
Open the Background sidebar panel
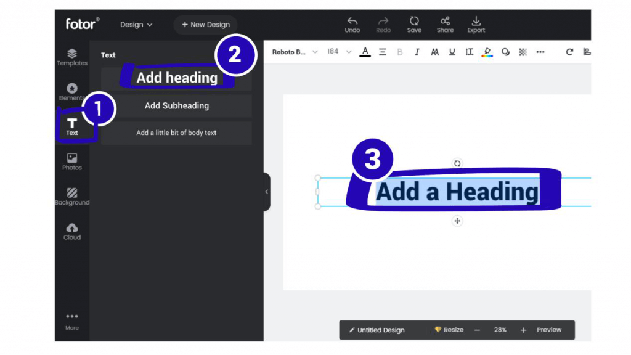(72, 197)
